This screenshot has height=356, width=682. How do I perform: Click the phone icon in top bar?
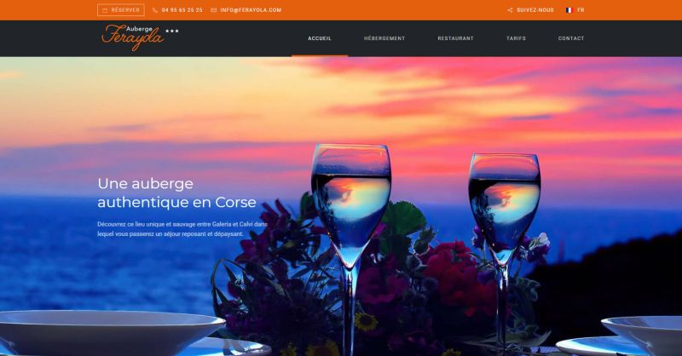coord(155,10)
